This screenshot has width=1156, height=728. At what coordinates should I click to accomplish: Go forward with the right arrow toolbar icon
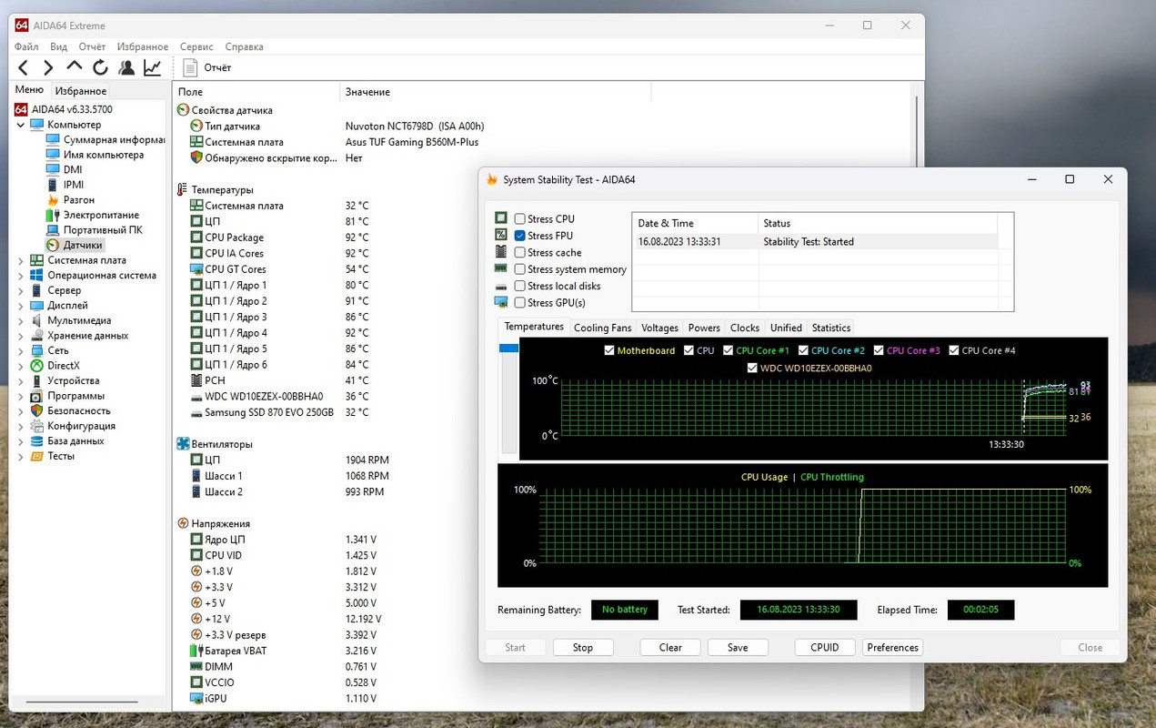click(48, 67)
